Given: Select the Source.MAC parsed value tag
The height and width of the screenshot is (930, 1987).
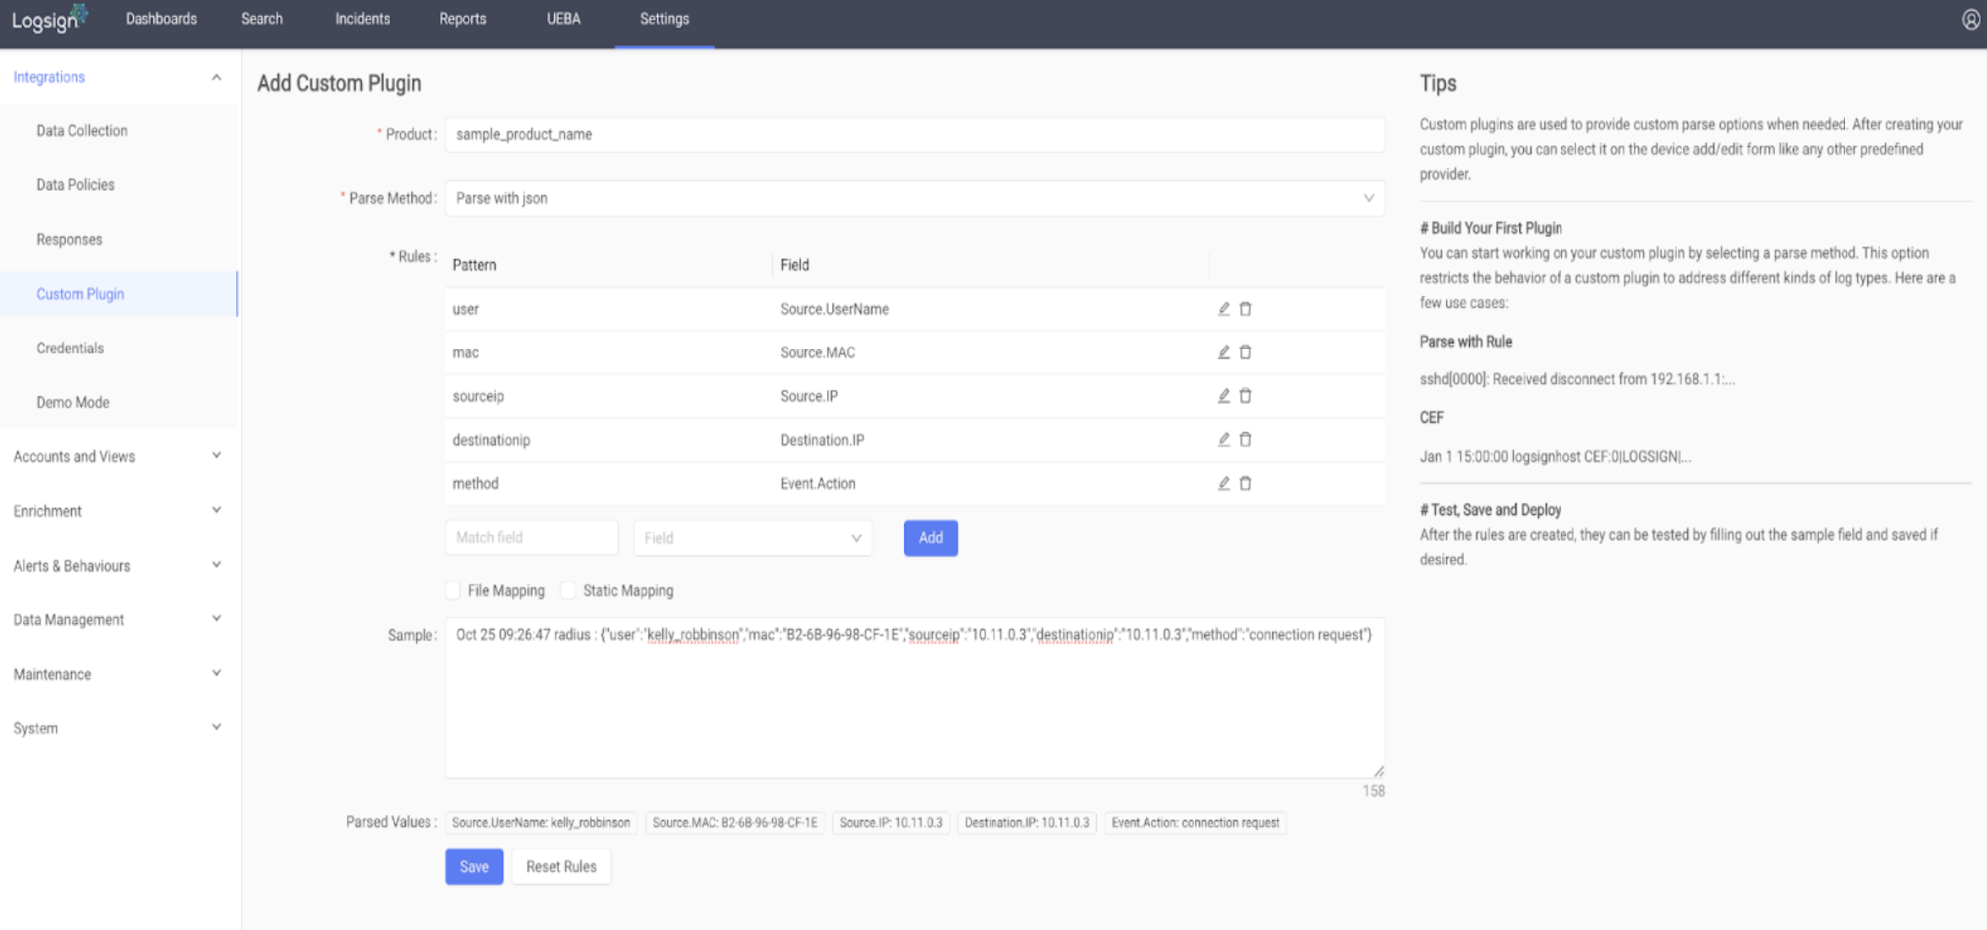Looking at the screenshot, I should [735, 823].
